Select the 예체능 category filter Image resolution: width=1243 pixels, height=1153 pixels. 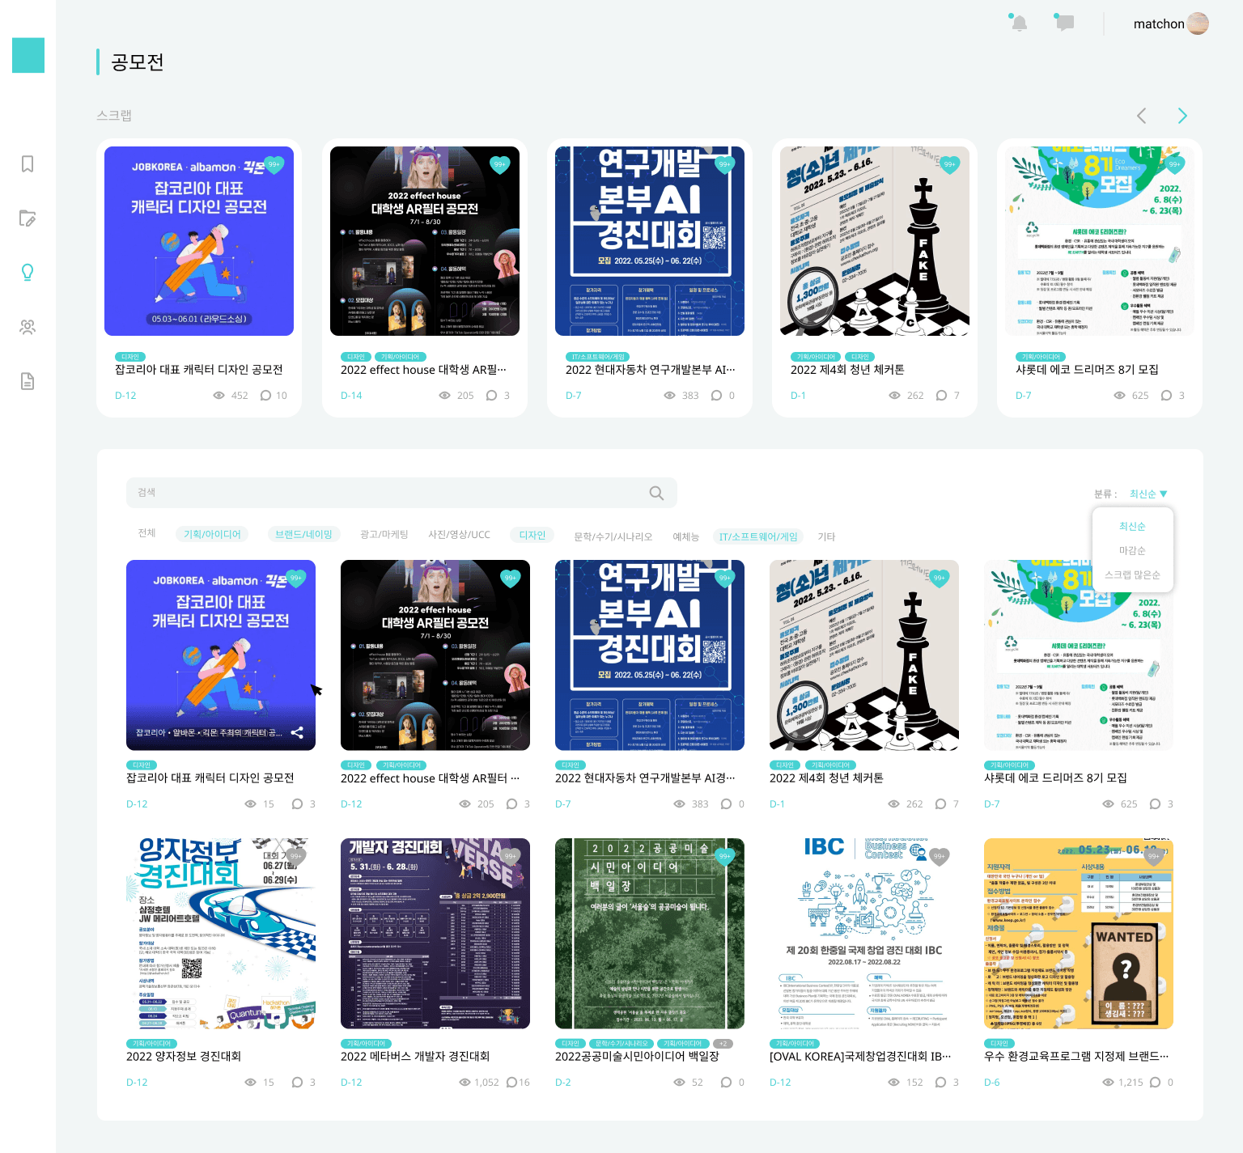tap(685, 536)
